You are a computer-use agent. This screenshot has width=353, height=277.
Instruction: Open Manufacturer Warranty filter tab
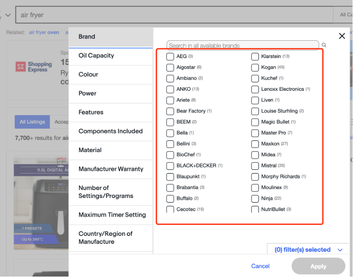[111, 169]
